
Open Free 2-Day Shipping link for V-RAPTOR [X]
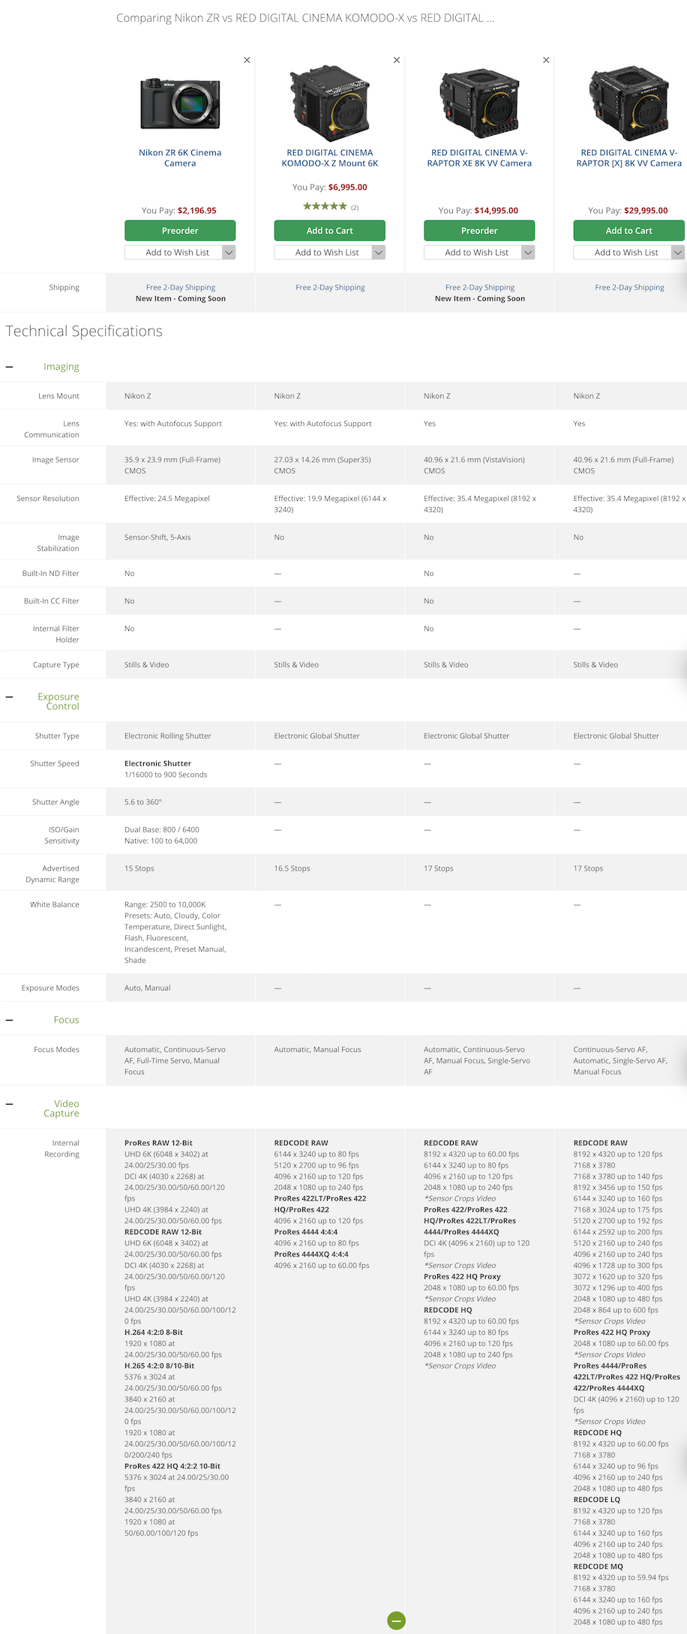pos(629,287)
